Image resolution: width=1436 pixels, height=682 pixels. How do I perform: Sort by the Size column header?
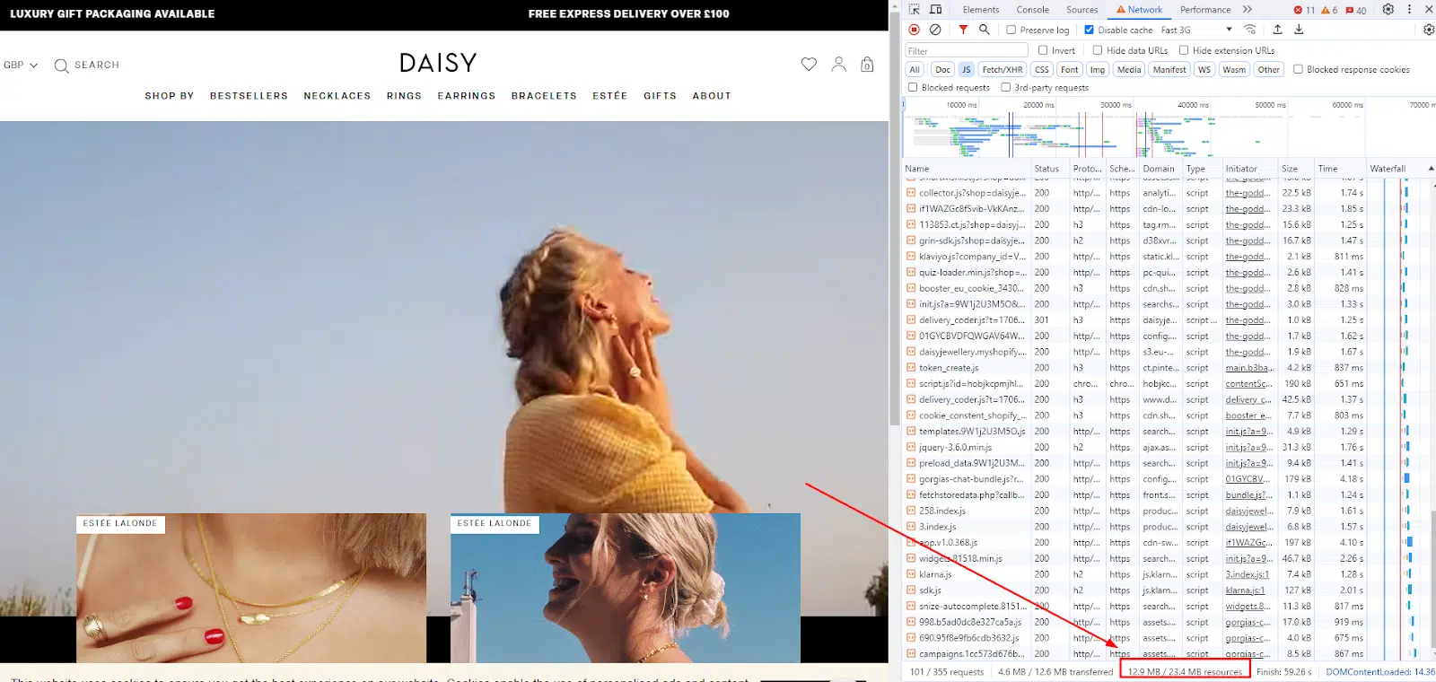[1295, 168]
